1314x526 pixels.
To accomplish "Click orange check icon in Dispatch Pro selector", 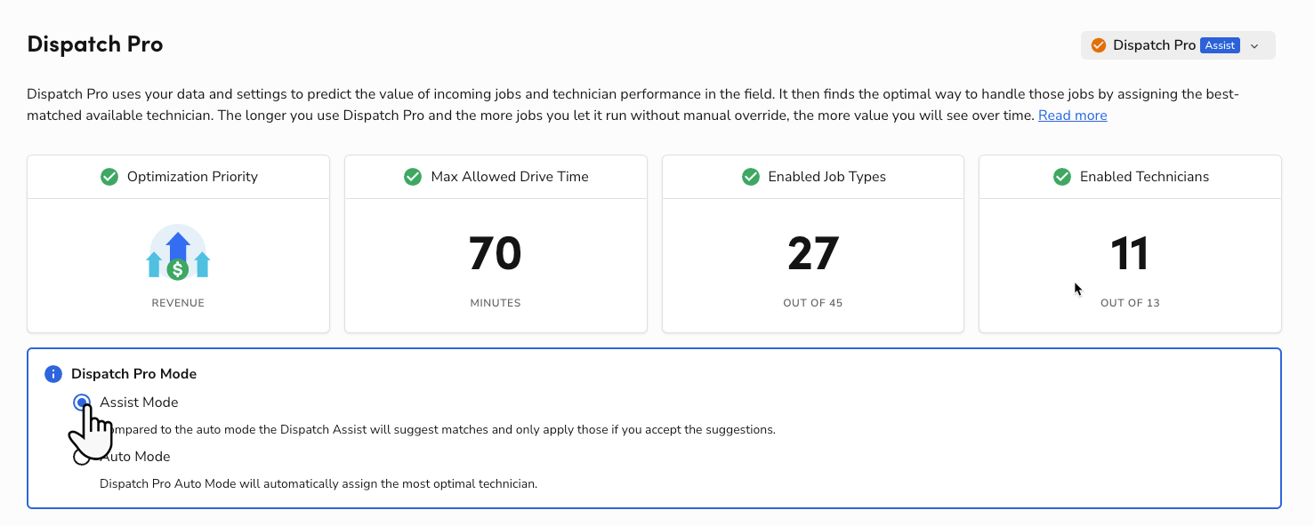I will 1099,45.
